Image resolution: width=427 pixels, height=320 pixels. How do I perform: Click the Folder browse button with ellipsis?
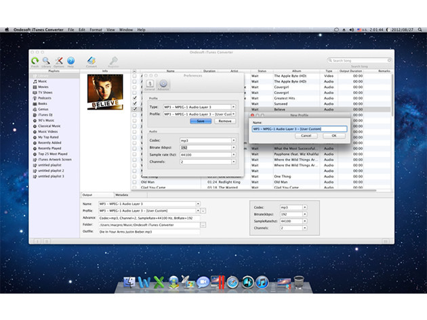[203, 225]
